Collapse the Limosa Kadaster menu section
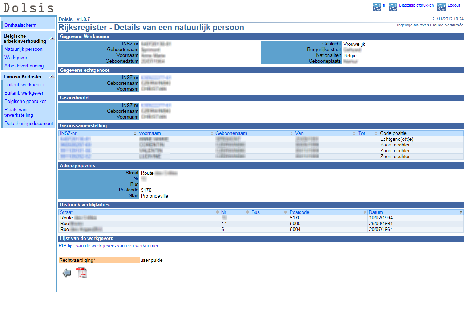Screen dimensions: 465x310 point(52,77)
